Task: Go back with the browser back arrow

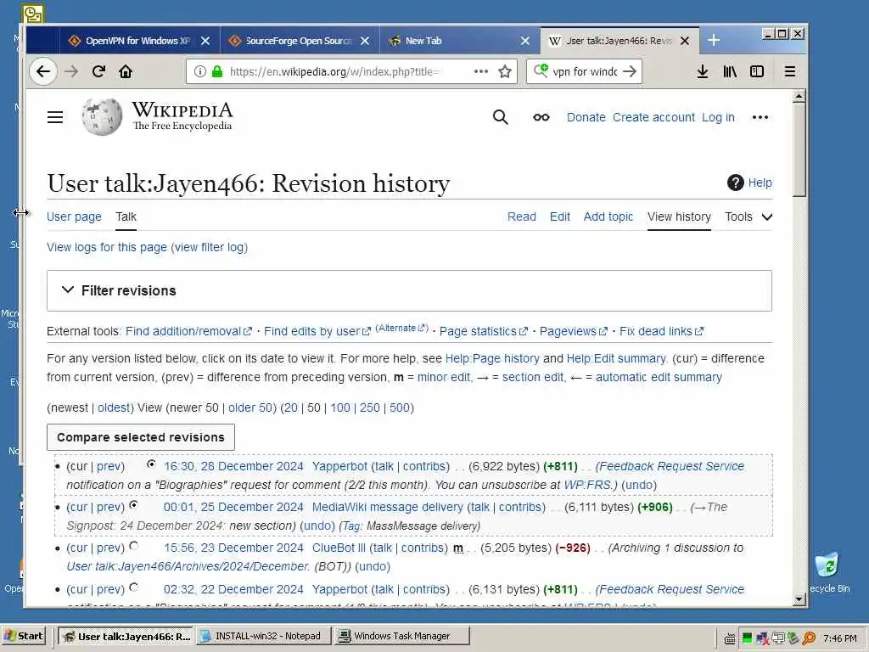Action: click(42, 71)
